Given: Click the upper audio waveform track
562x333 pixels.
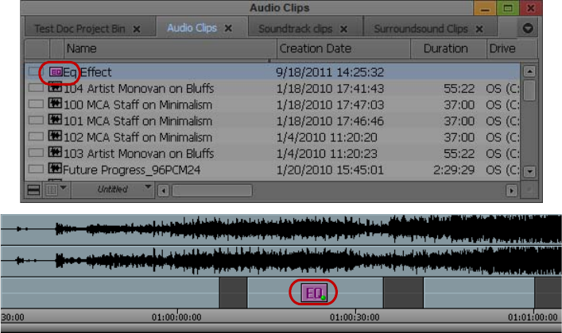Looking at the screenshot, I should (281, 229).
